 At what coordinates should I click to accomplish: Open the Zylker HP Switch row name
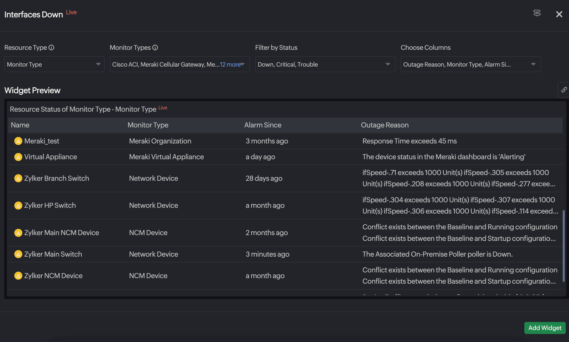pos(50,206)
